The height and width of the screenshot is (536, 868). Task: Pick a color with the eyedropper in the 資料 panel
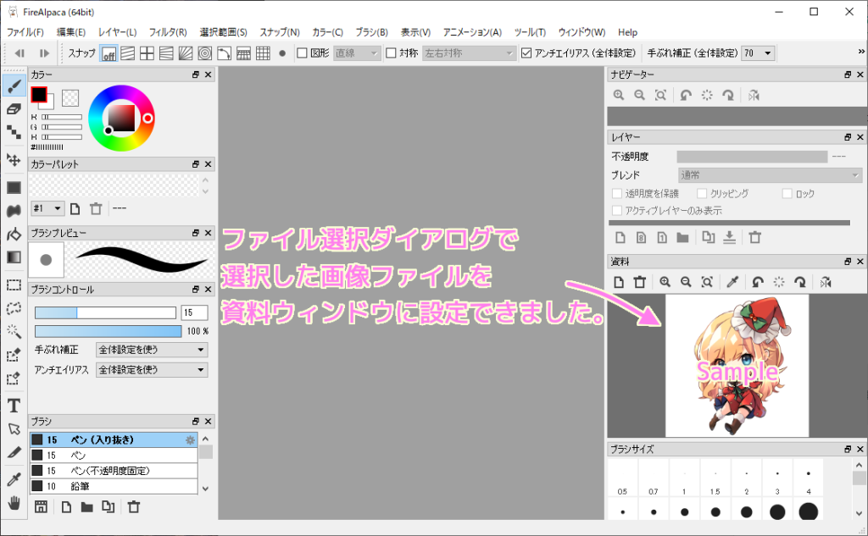(x=731, y=281)
